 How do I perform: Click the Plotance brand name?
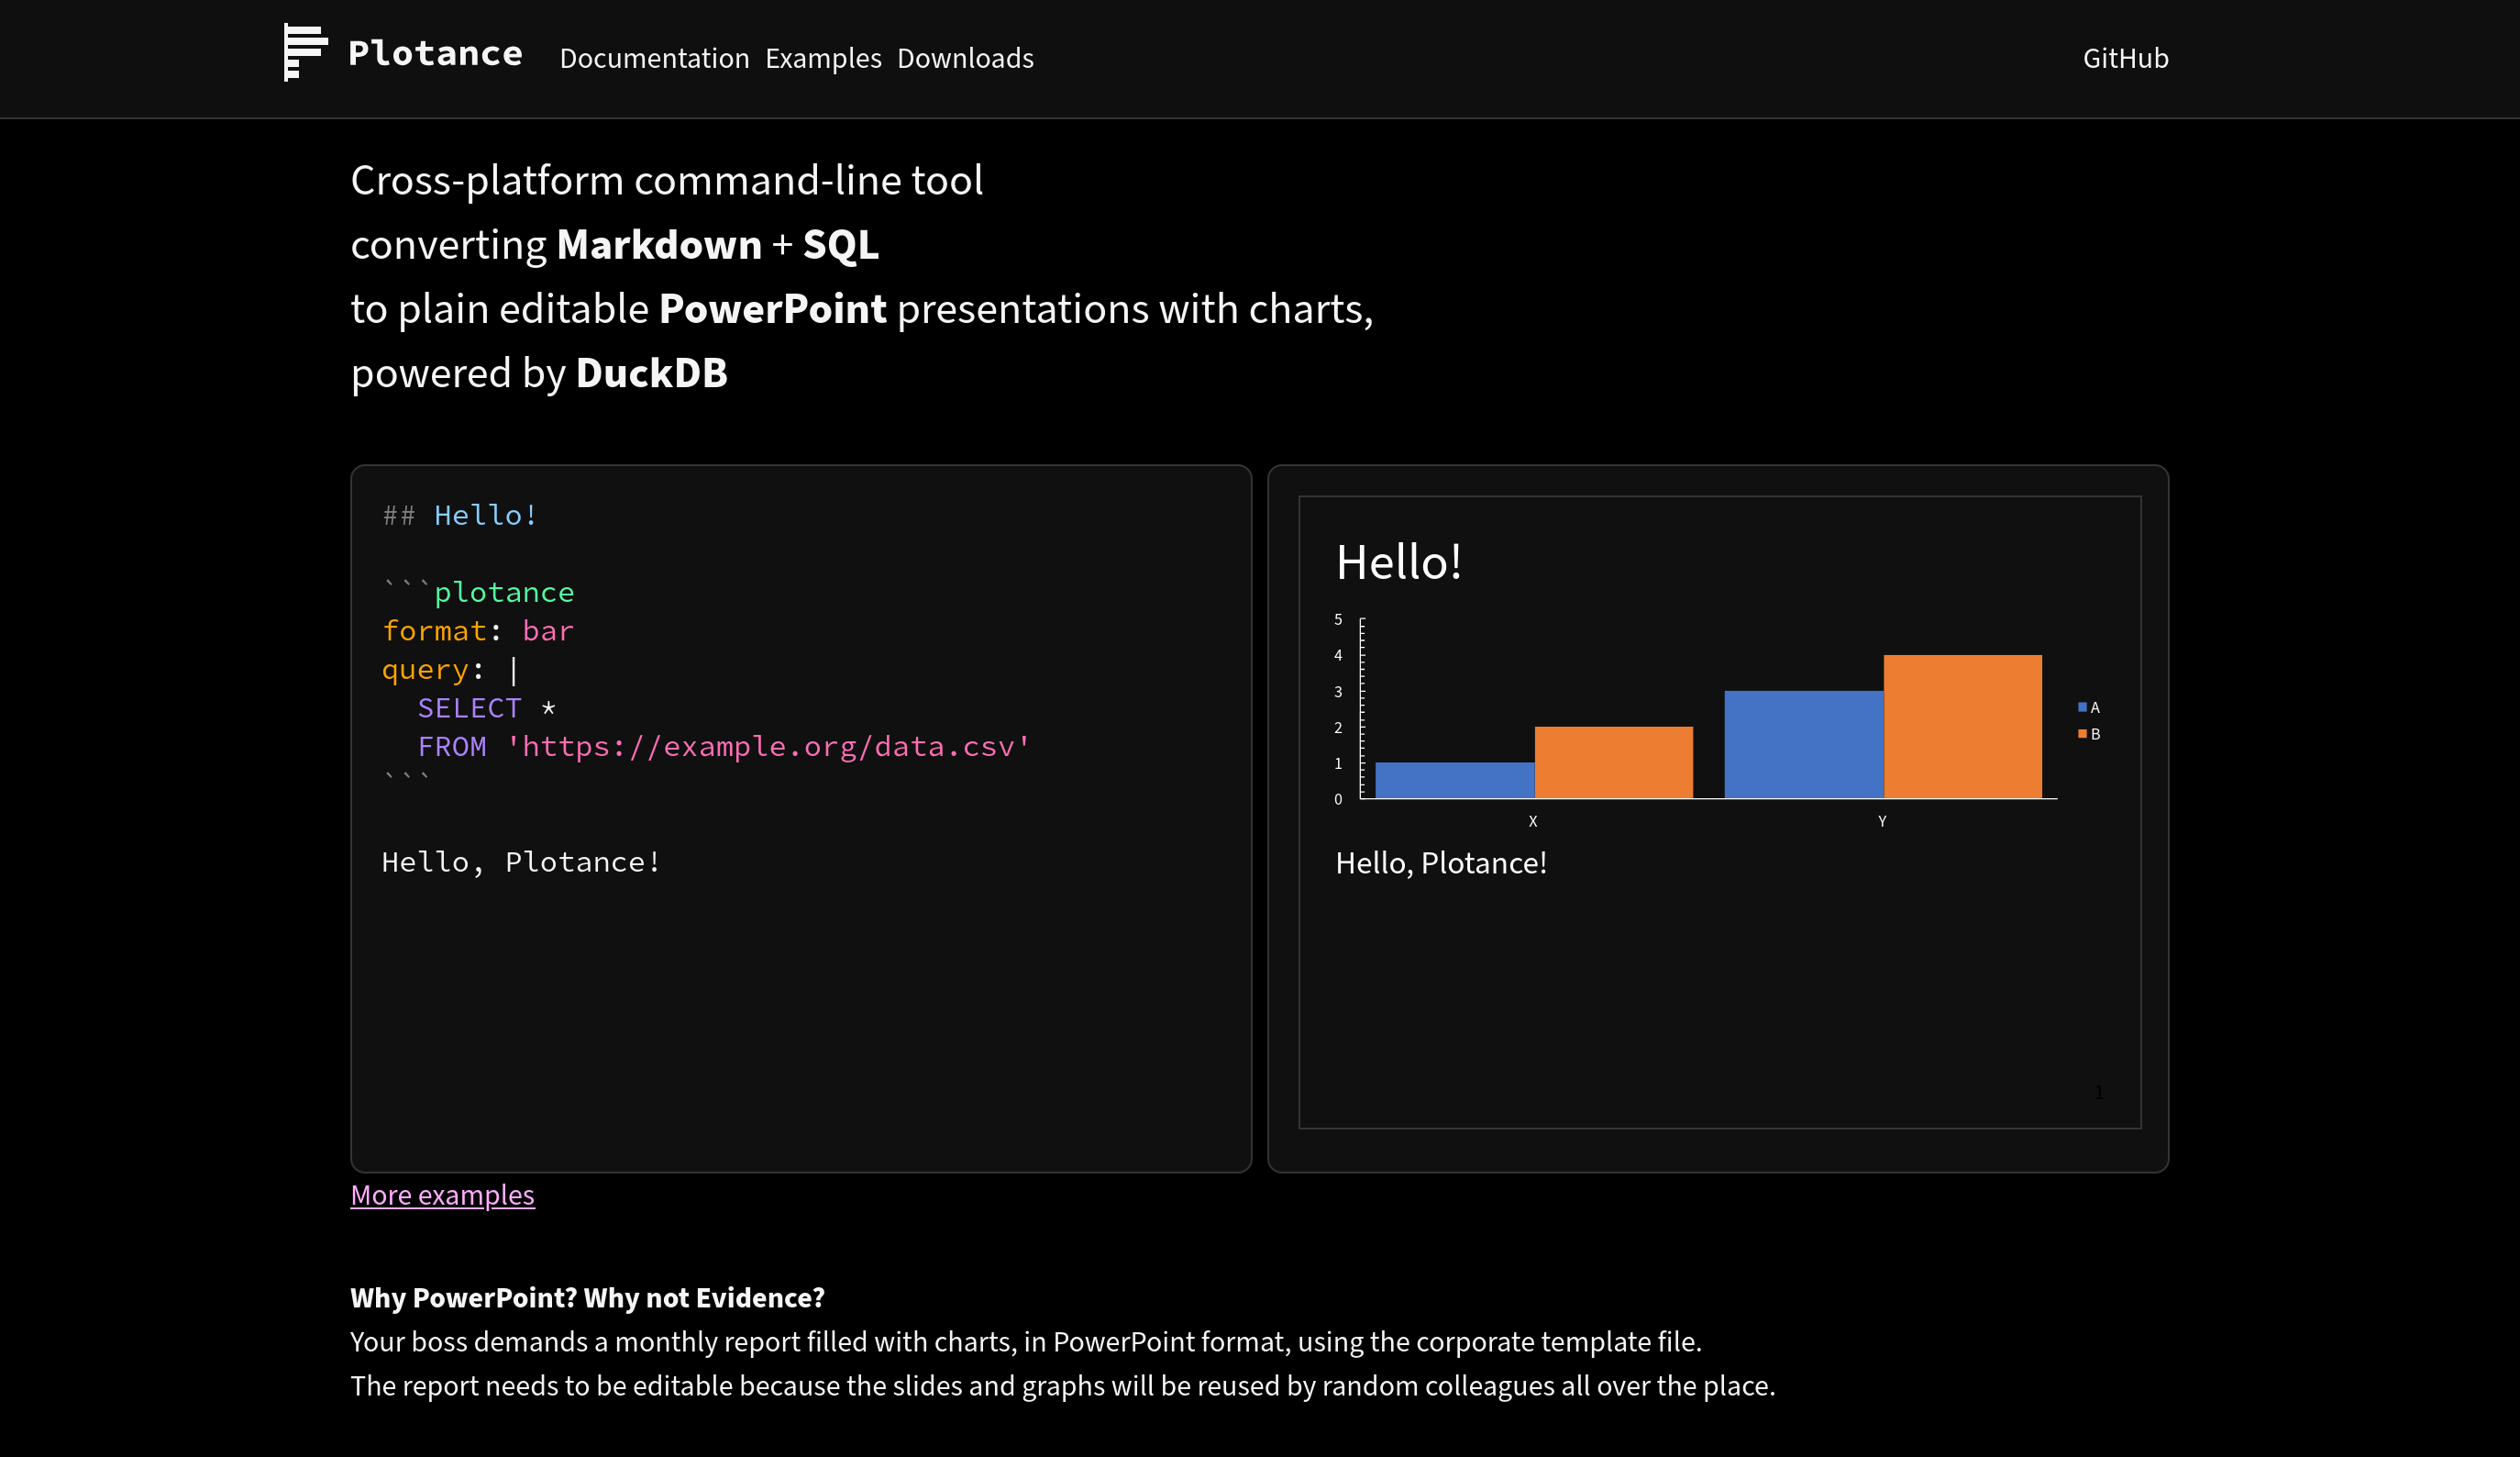click(435, 53)
